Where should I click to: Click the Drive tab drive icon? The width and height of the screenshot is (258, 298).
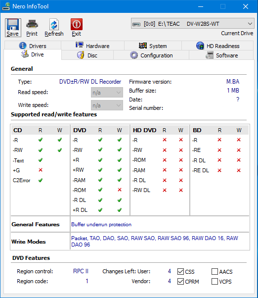(25, 54)
